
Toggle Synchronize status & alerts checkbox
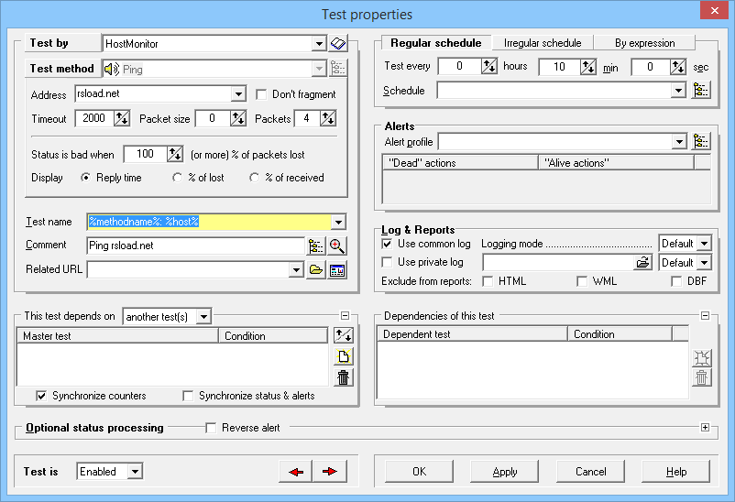click(188, 396)
